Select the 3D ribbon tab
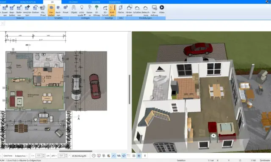 coord(52,2)
